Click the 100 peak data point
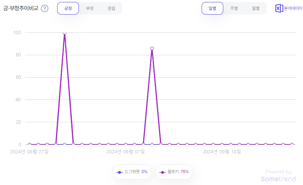This screenshot has height=185, width=303. 65,33
